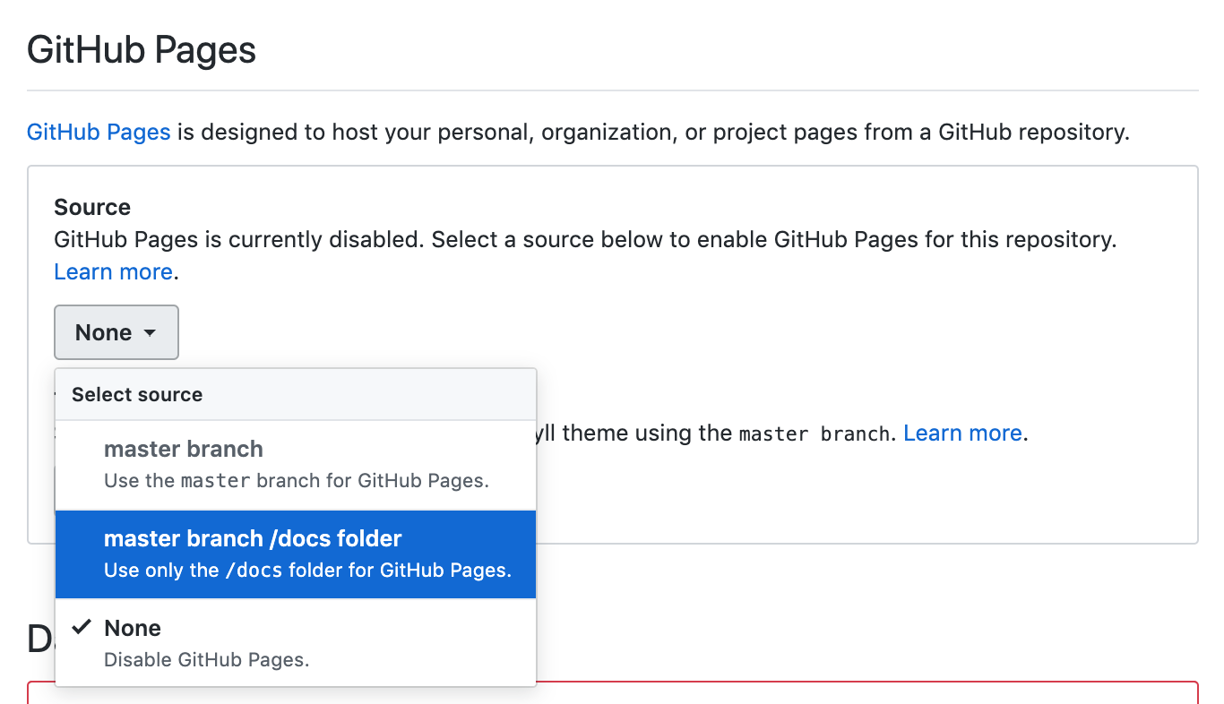Click "Use only the /docs folder" description

coord(307,571)
